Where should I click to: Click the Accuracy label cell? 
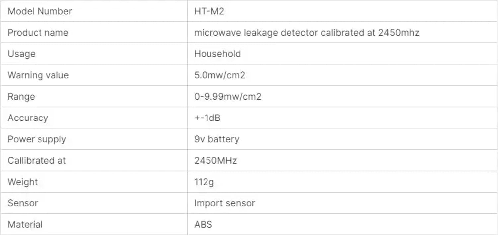point(28,118)
